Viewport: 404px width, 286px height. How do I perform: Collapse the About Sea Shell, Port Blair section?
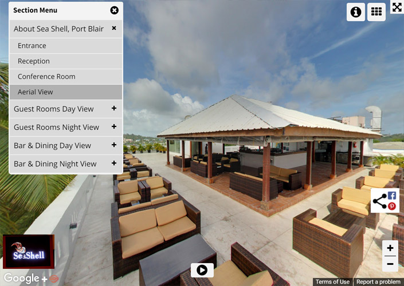click(114, 28)
